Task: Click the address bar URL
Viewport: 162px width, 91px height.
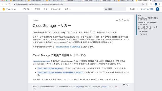Action: click(39, 4)
